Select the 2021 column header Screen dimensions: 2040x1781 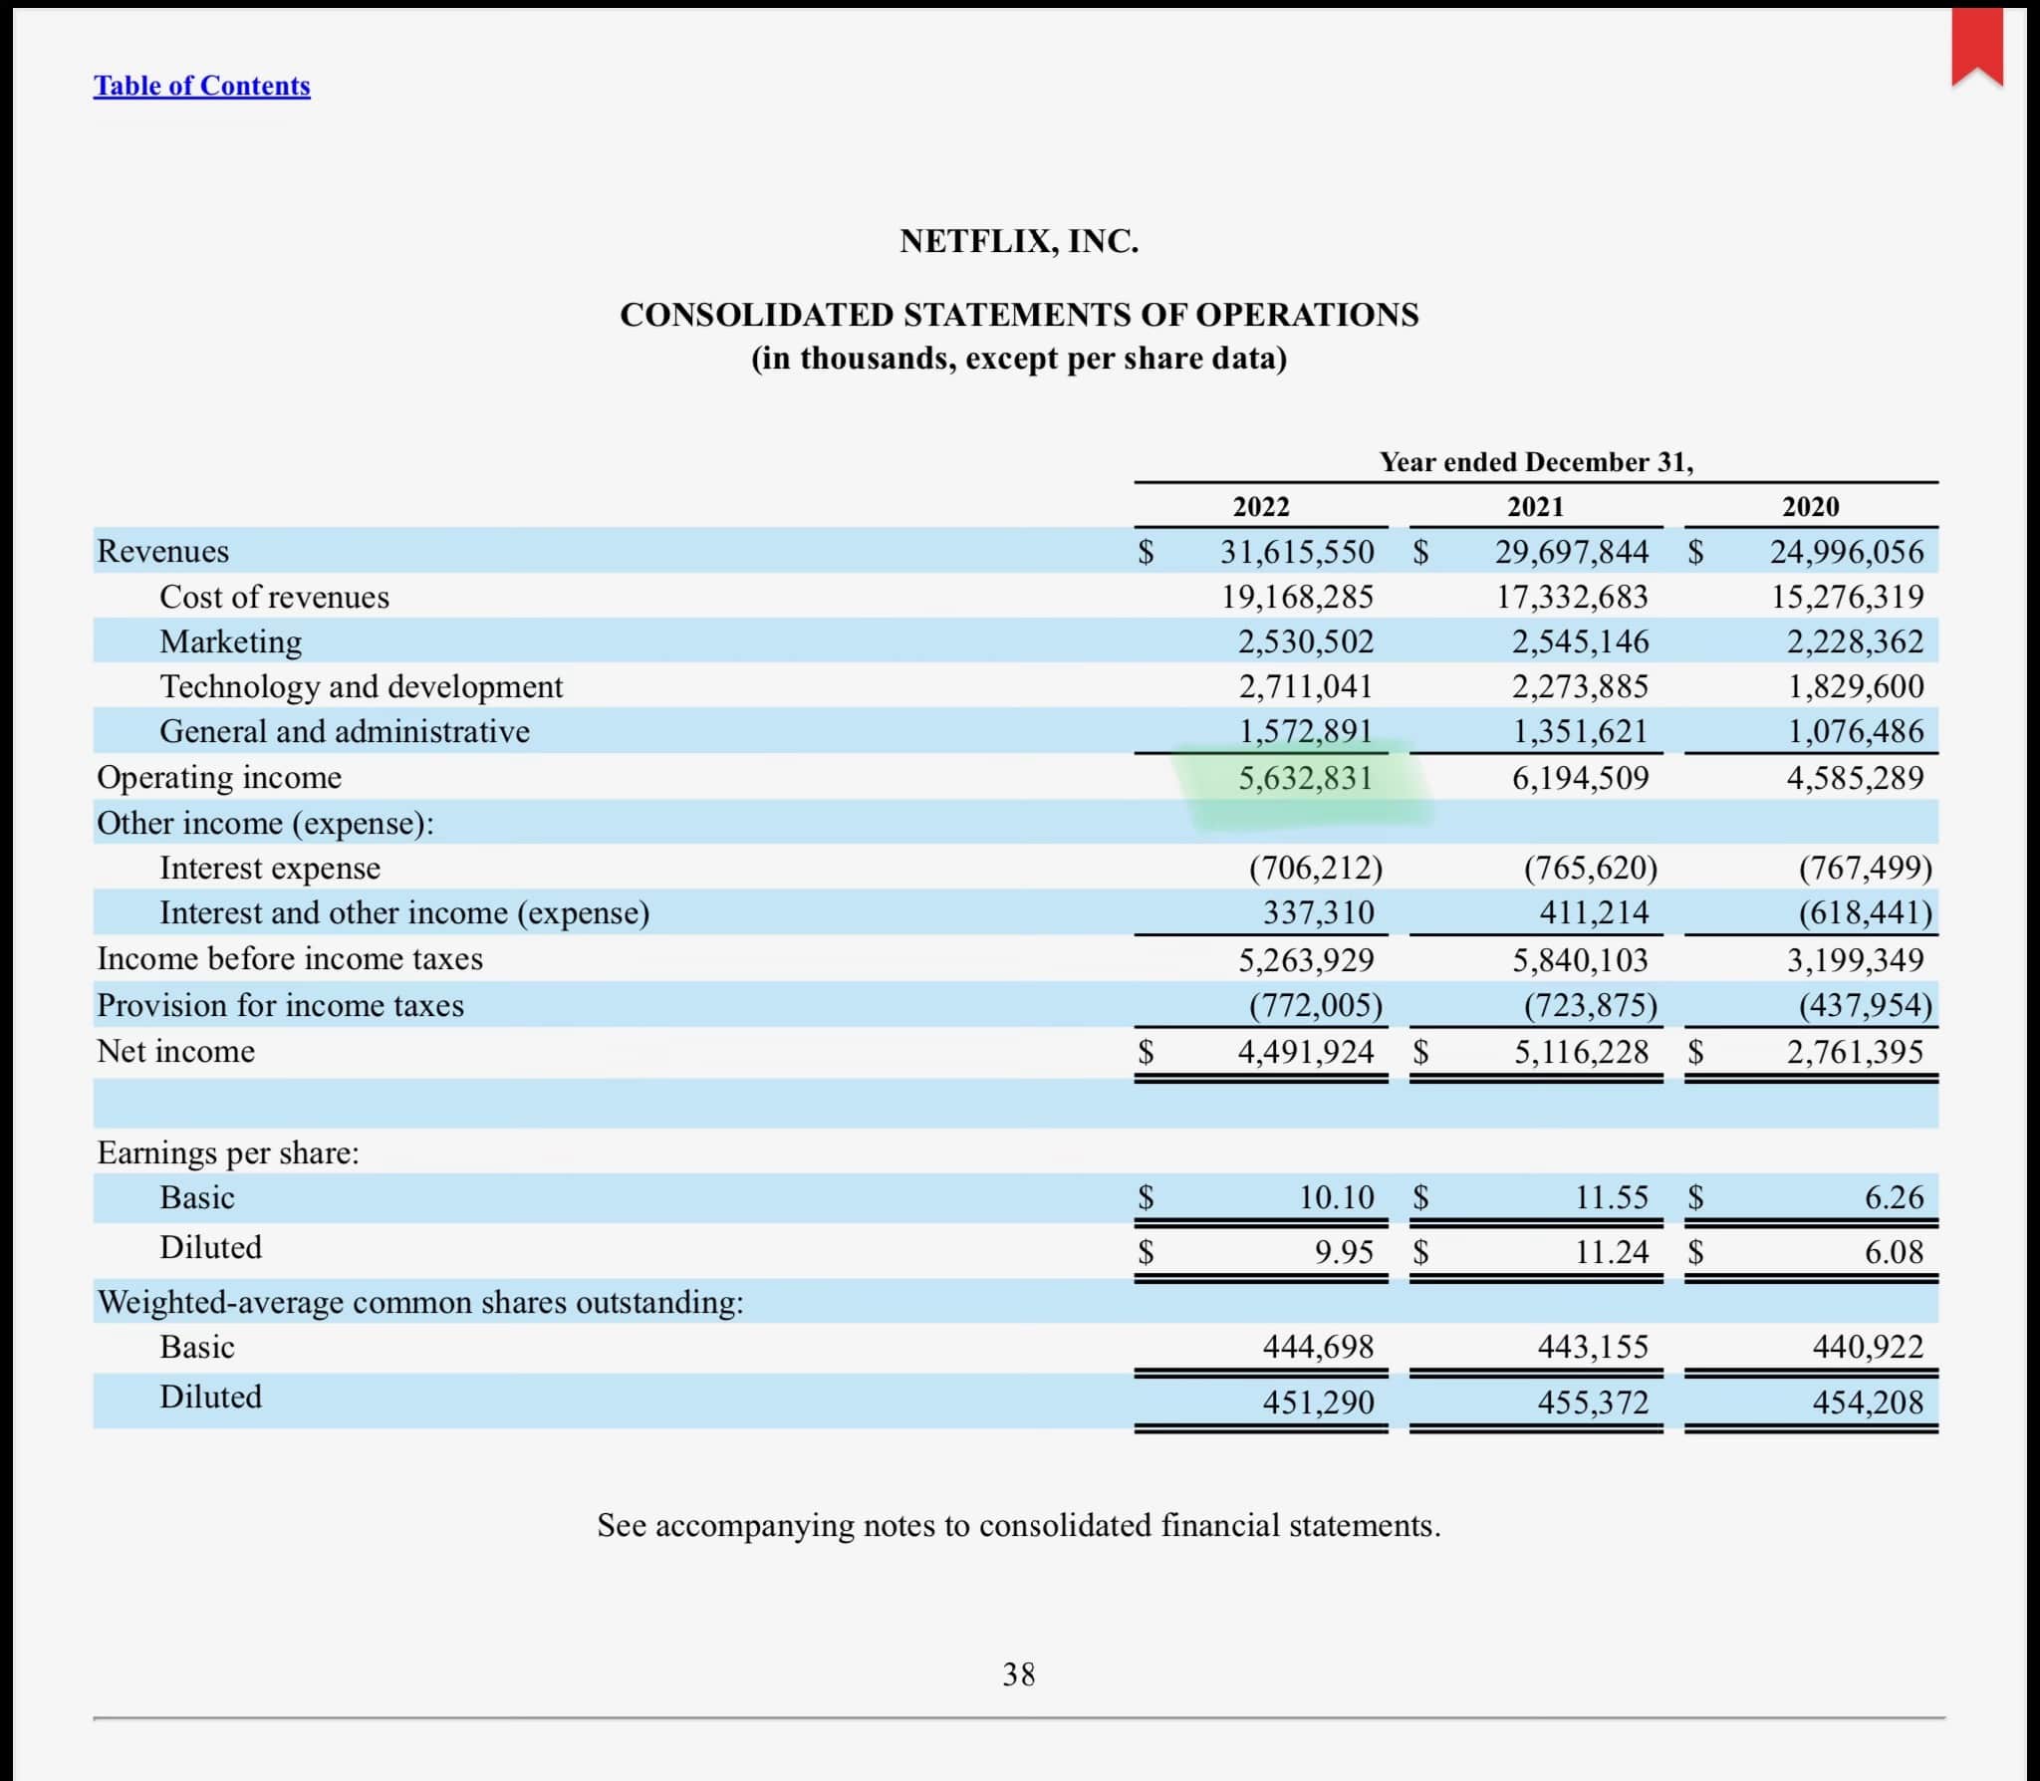(x=1535, y=507)
